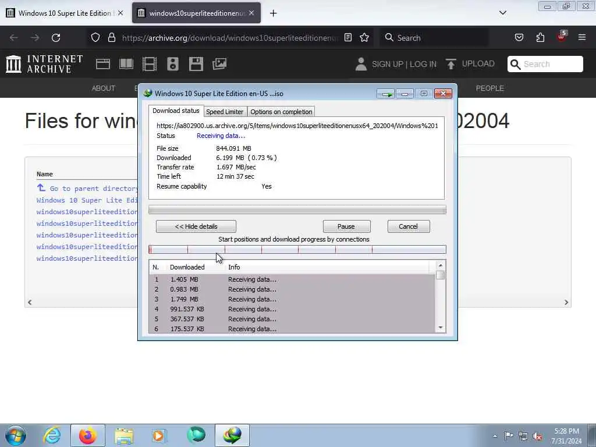Open the ABOUT menu item on Archive
The image size is (596, 447).
(x=104, y=88)
